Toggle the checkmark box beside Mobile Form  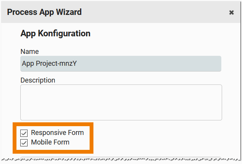click(24, 143)
